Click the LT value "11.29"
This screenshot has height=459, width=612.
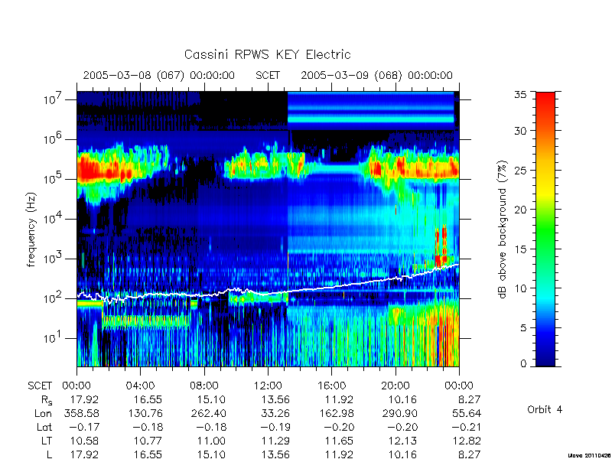pyautogui.click(x=275, y=441)
